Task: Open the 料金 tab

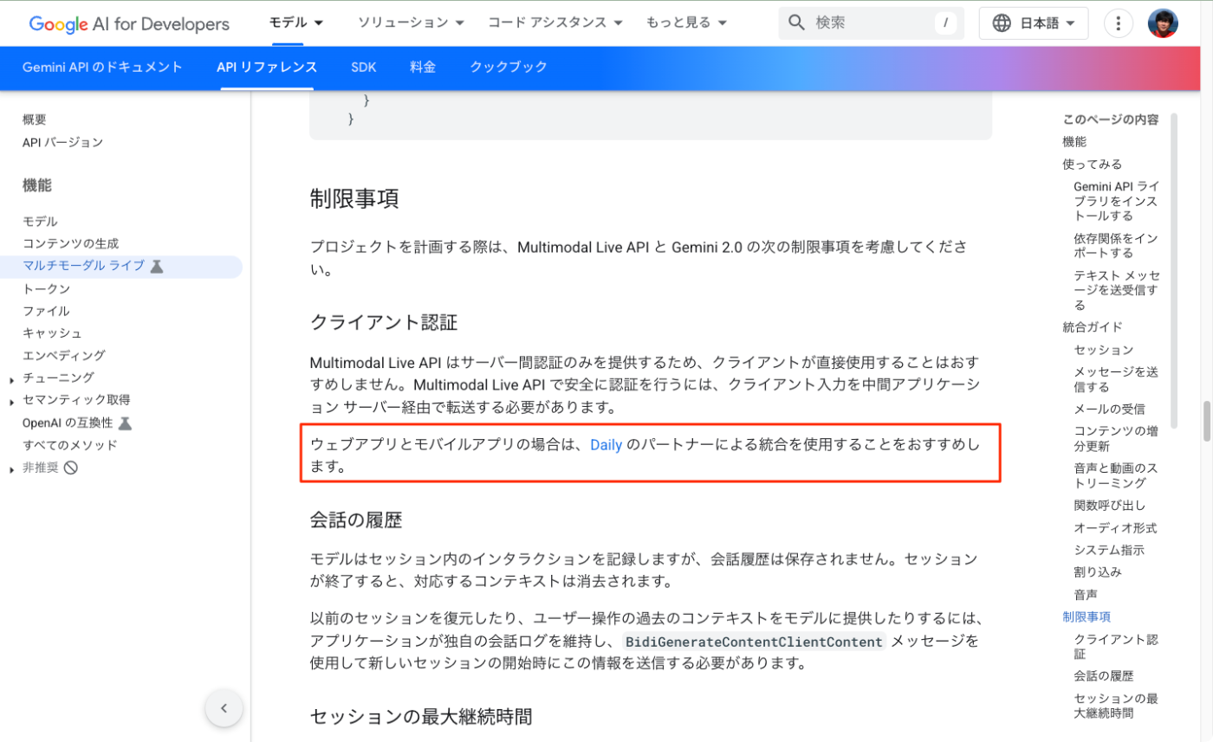Action: 423,67
